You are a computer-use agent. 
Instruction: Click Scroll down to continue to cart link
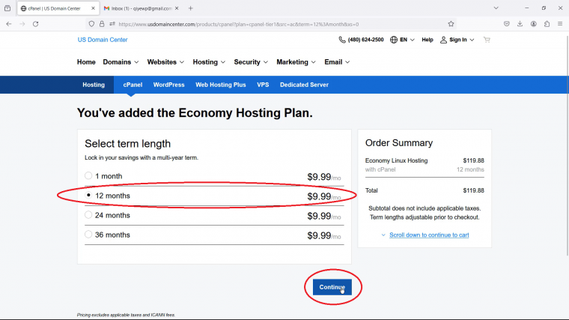(x=429, y=235)
